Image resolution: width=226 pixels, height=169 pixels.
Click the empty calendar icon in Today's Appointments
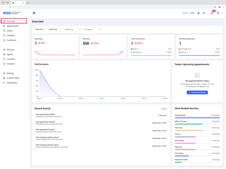[197, 75]
